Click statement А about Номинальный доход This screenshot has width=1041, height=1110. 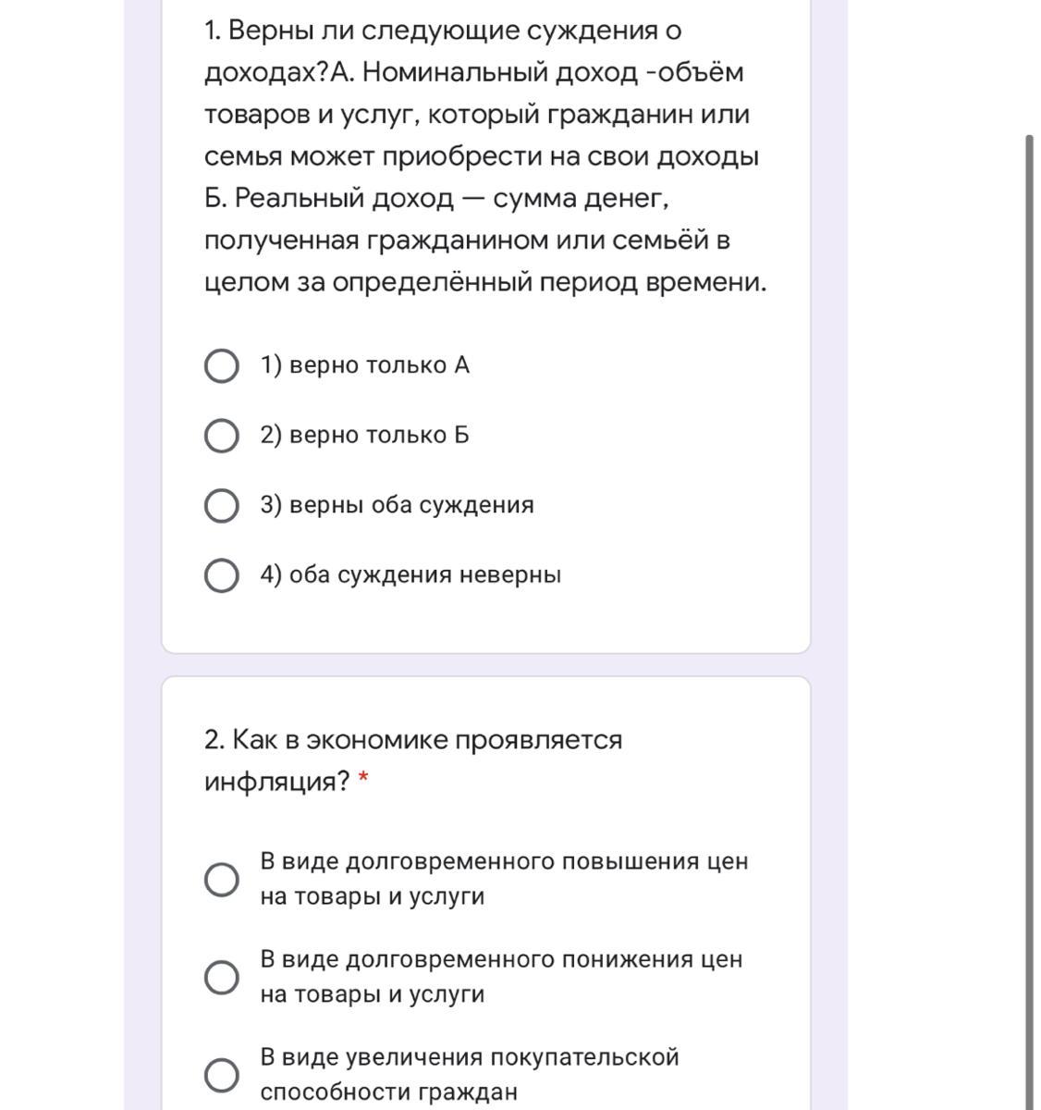click(x=481, y=115)
